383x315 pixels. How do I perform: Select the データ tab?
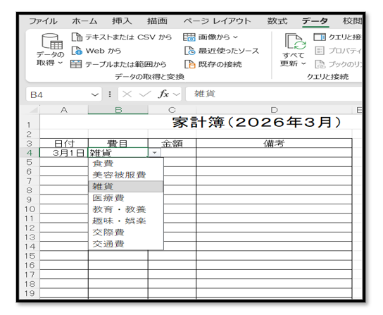315,21
